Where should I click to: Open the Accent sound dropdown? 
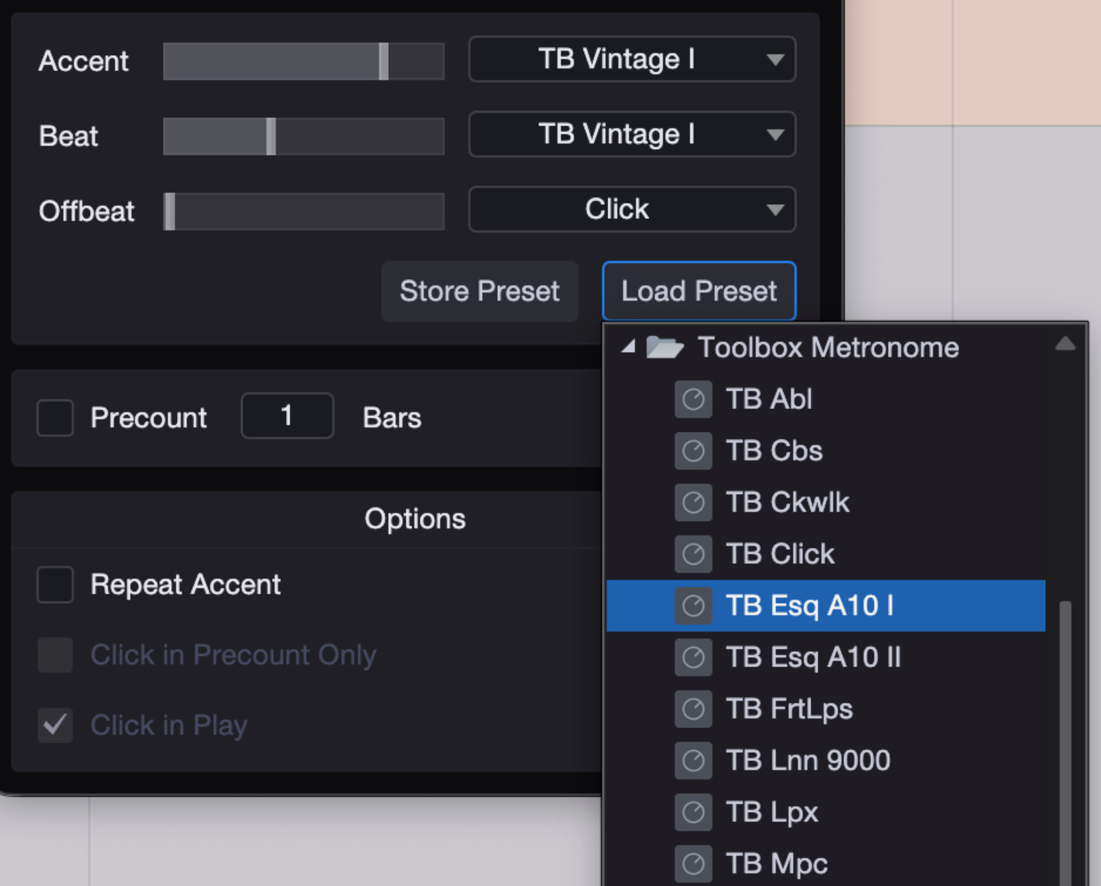[632, 60]
